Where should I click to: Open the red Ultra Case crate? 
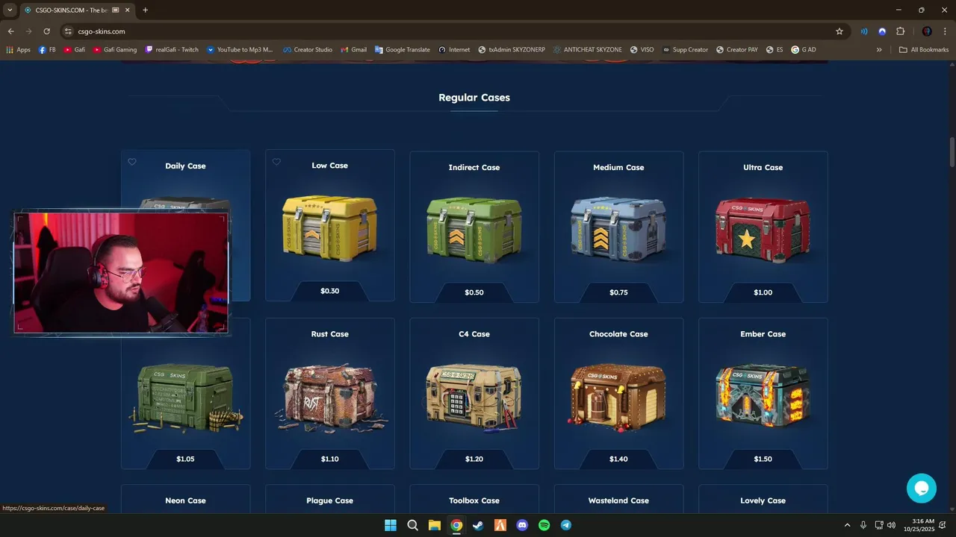click(763, 229)
